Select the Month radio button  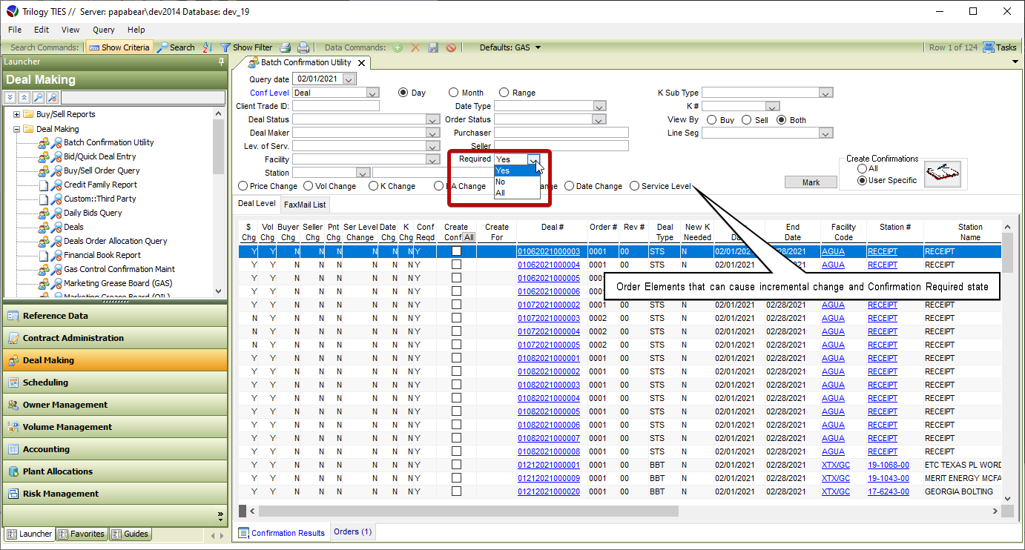[x=453, y=93]
